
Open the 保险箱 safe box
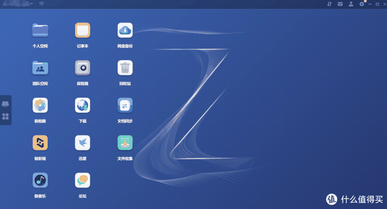(82, 68)
